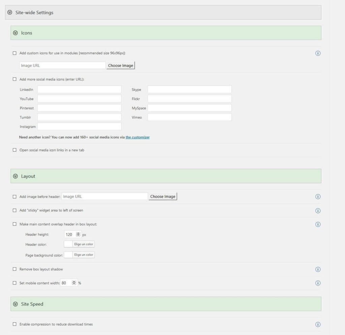Viewport: 345px width, 335px height.
Task: Click the 'Header height:' label
Action: 37,235
